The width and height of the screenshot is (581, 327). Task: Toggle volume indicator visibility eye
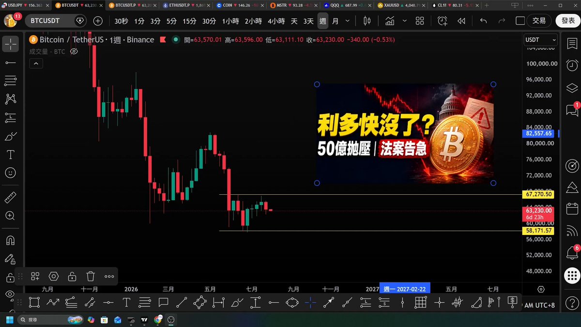coord(74,51)
